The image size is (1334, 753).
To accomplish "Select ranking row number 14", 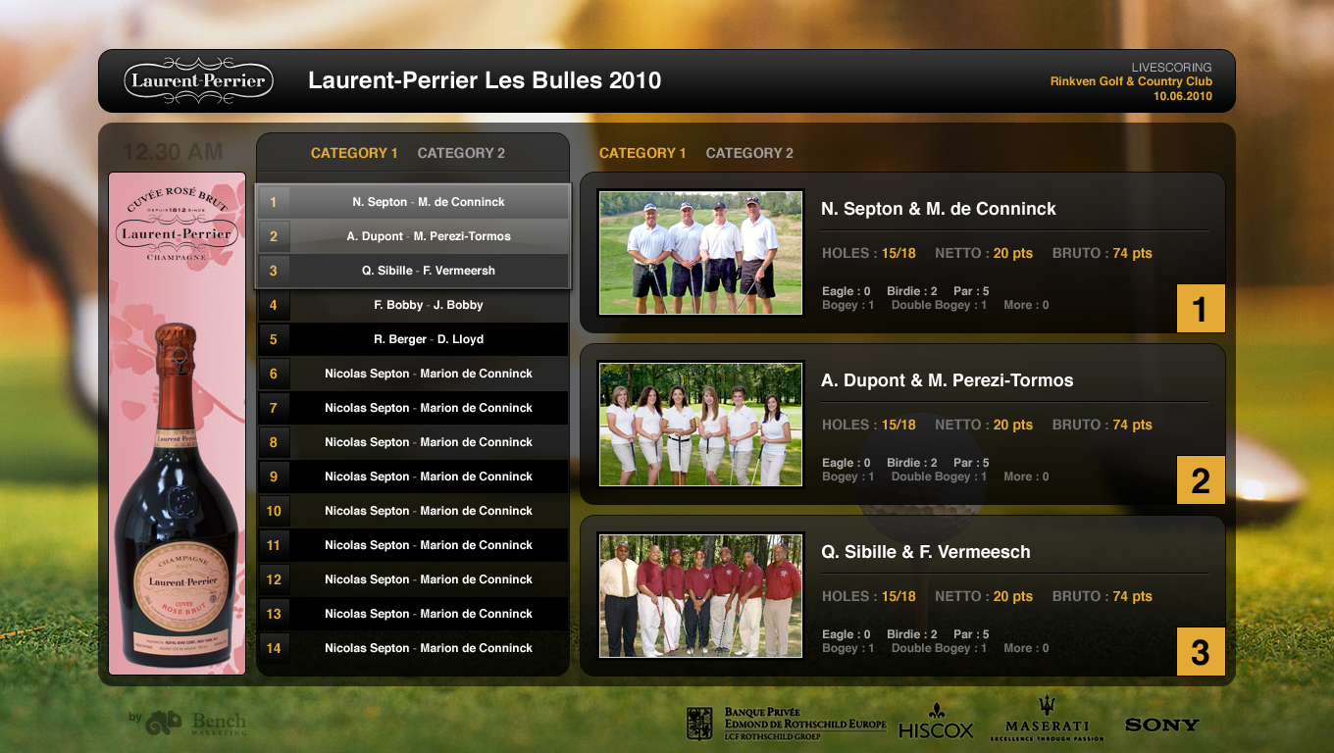I will tap(413, 648).
